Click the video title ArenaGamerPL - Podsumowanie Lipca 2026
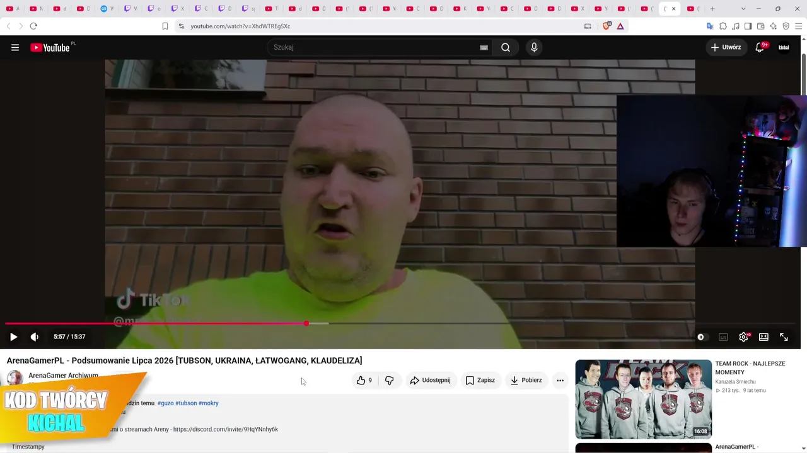Screen dimensions: 807x453 [x=184, y=361]
